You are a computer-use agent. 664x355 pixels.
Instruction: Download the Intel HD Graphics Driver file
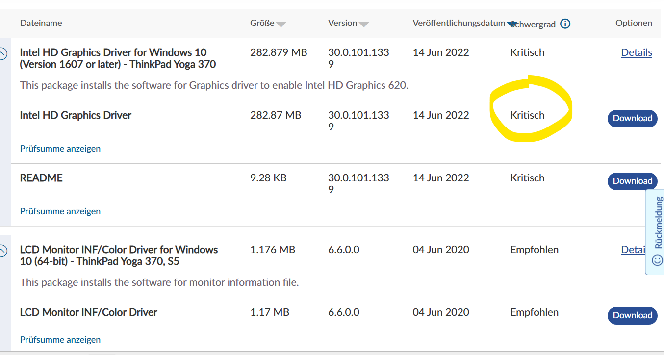[632, 118]
